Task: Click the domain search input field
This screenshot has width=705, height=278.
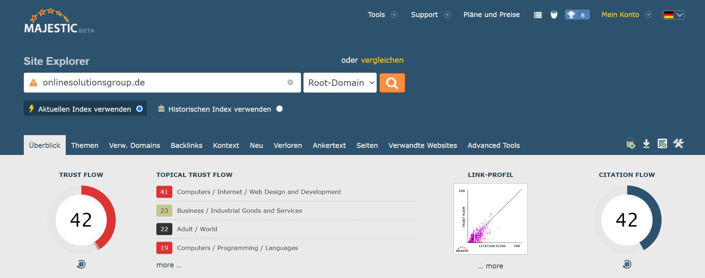Action: (x=162, y=83)
